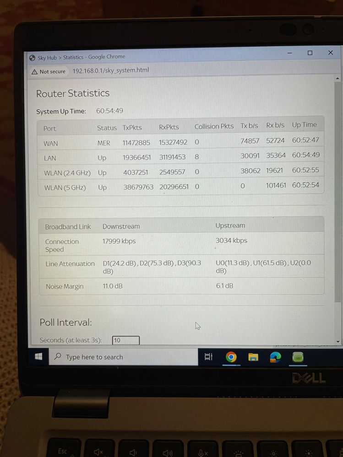Viewport: 343px width, 457px height.
Task: Click the Not secure warning triangle icon
Action: pos(34,72)
